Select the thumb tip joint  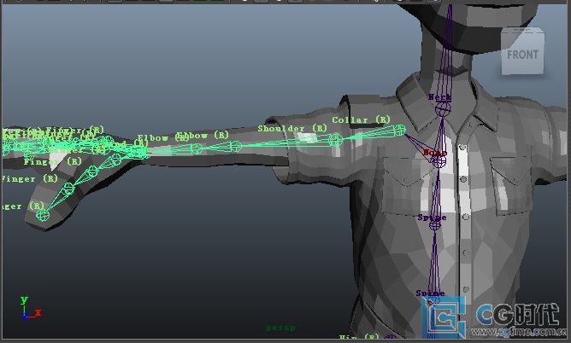(43, 215)
